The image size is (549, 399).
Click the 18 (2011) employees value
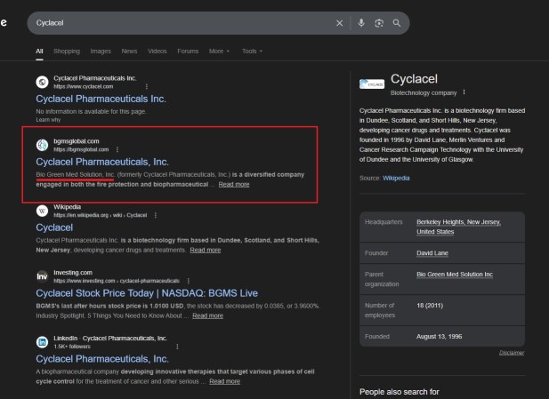[x=430, y=306]
